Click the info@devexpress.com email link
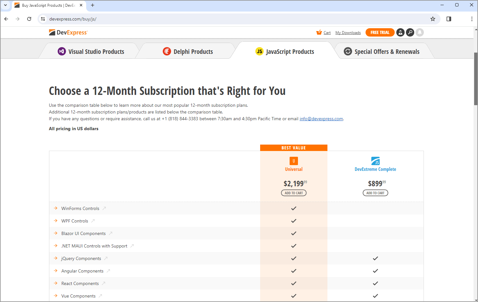478x302 pixels. 321,119
